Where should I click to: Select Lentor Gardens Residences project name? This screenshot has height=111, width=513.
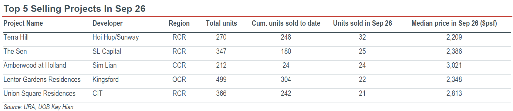[42, 80]
